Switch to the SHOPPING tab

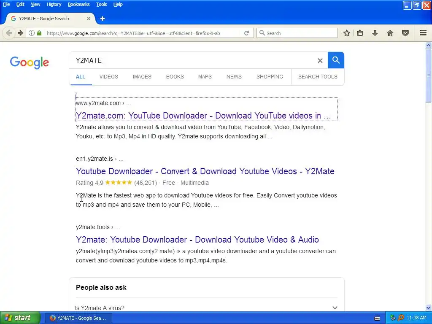point(270,77)
